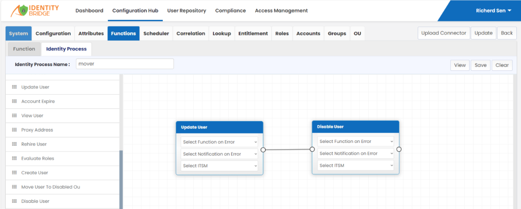Click output connector circle of Disable User node
The width and height of the screenshot is (521, 209).
(399, 149)
